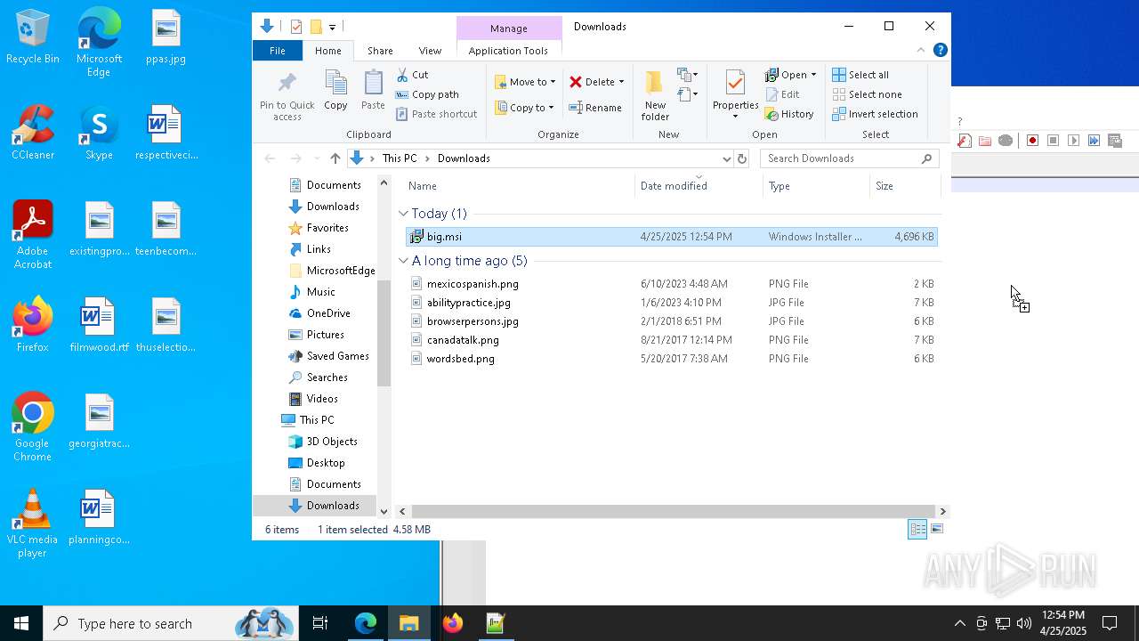Switch to large thumbnails view icon
This screenshot has height=641, width=1139.
936,529
